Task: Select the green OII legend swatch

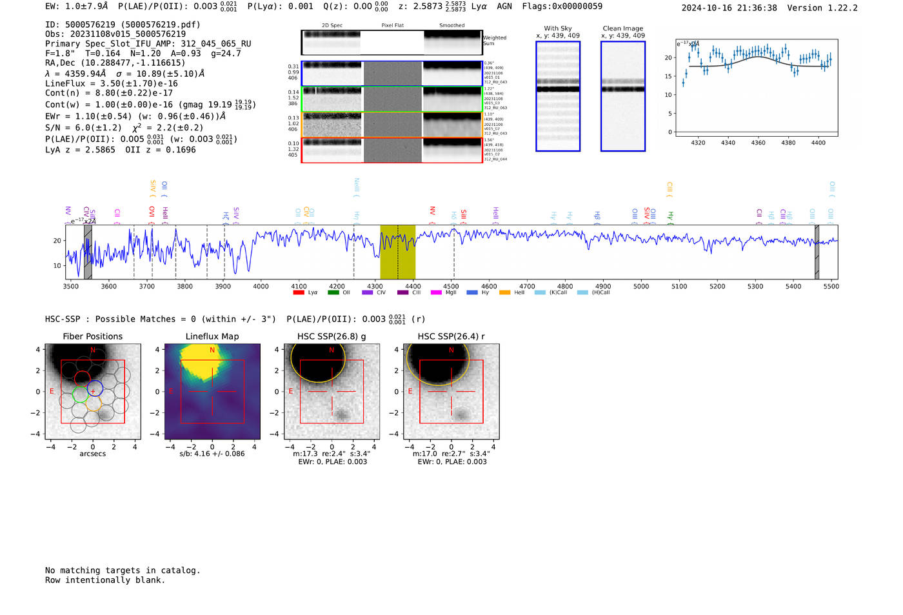Action: 333,292
